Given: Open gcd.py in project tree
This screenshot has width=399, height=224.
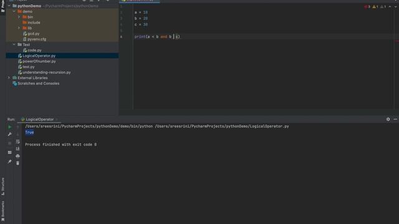Looking at the screenshot, I should click(x=31, y=34).
